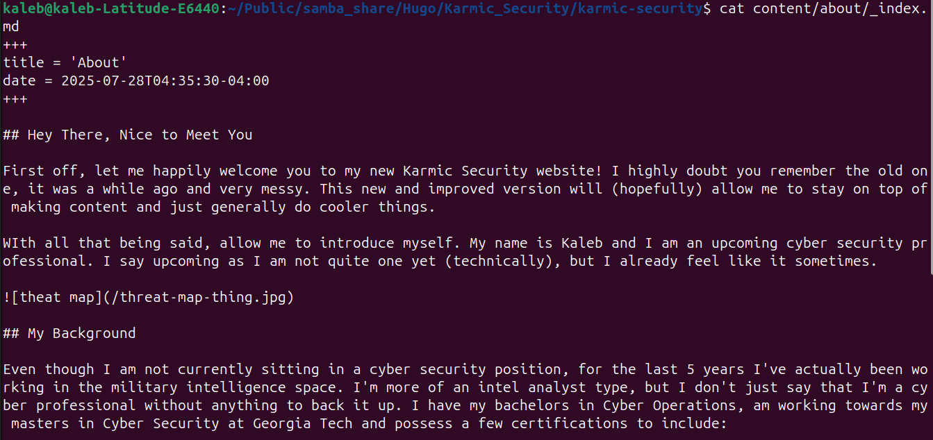Viewport: 933px width, 440px height.
Task: Click the opening +++ line above title
Action: [x=15, y=45]
